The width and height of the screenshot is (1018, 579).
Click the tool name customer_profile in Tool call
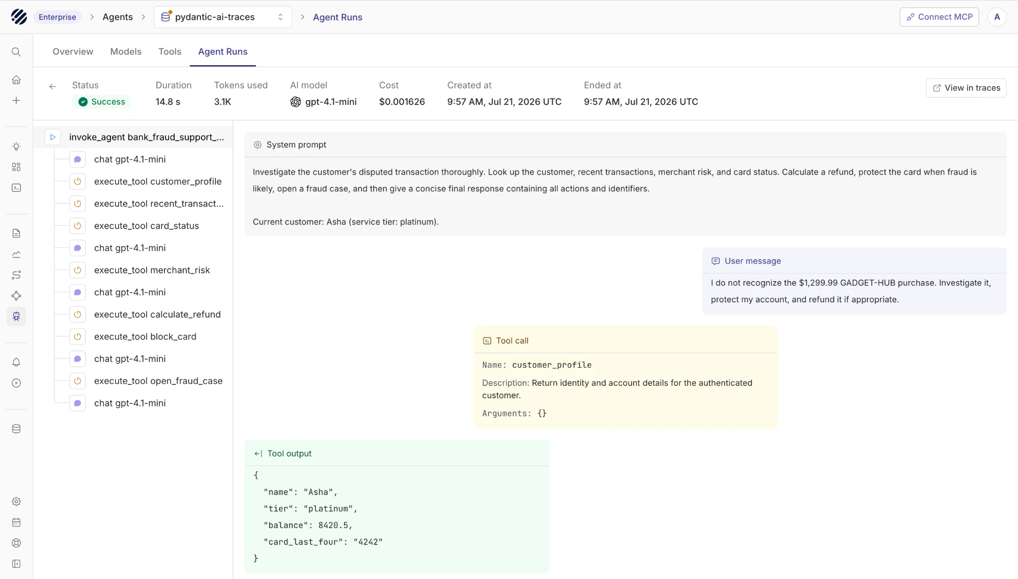(x=552, y=365)
